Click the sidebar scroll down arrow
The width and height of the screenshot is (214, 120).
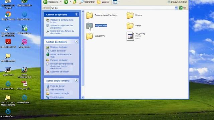pyautogui.click(x=83, y=97)
